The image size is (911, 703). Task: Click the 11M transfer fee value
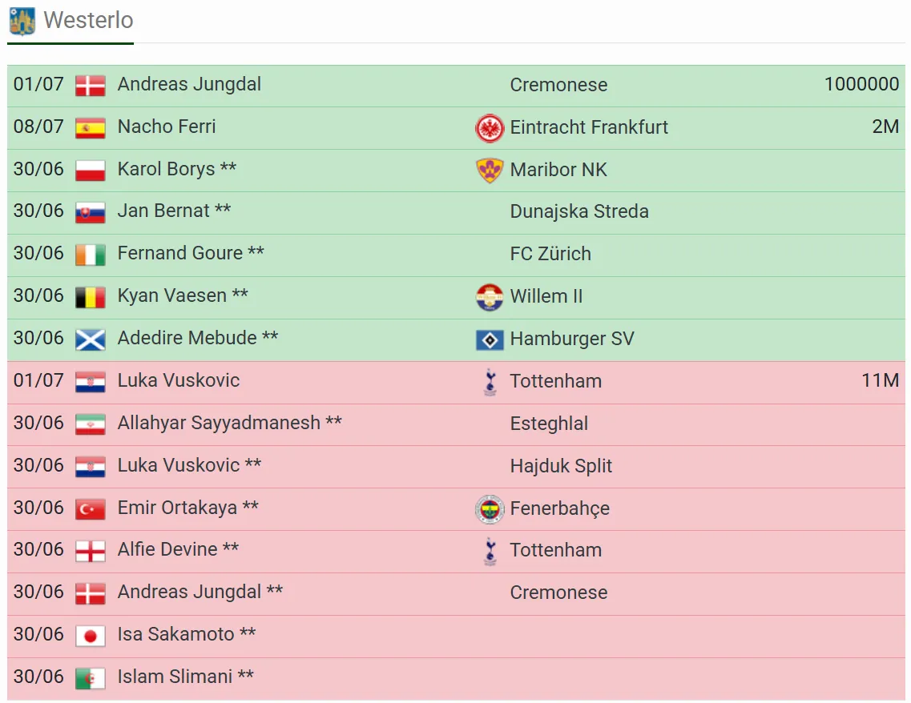click(880, 381)
